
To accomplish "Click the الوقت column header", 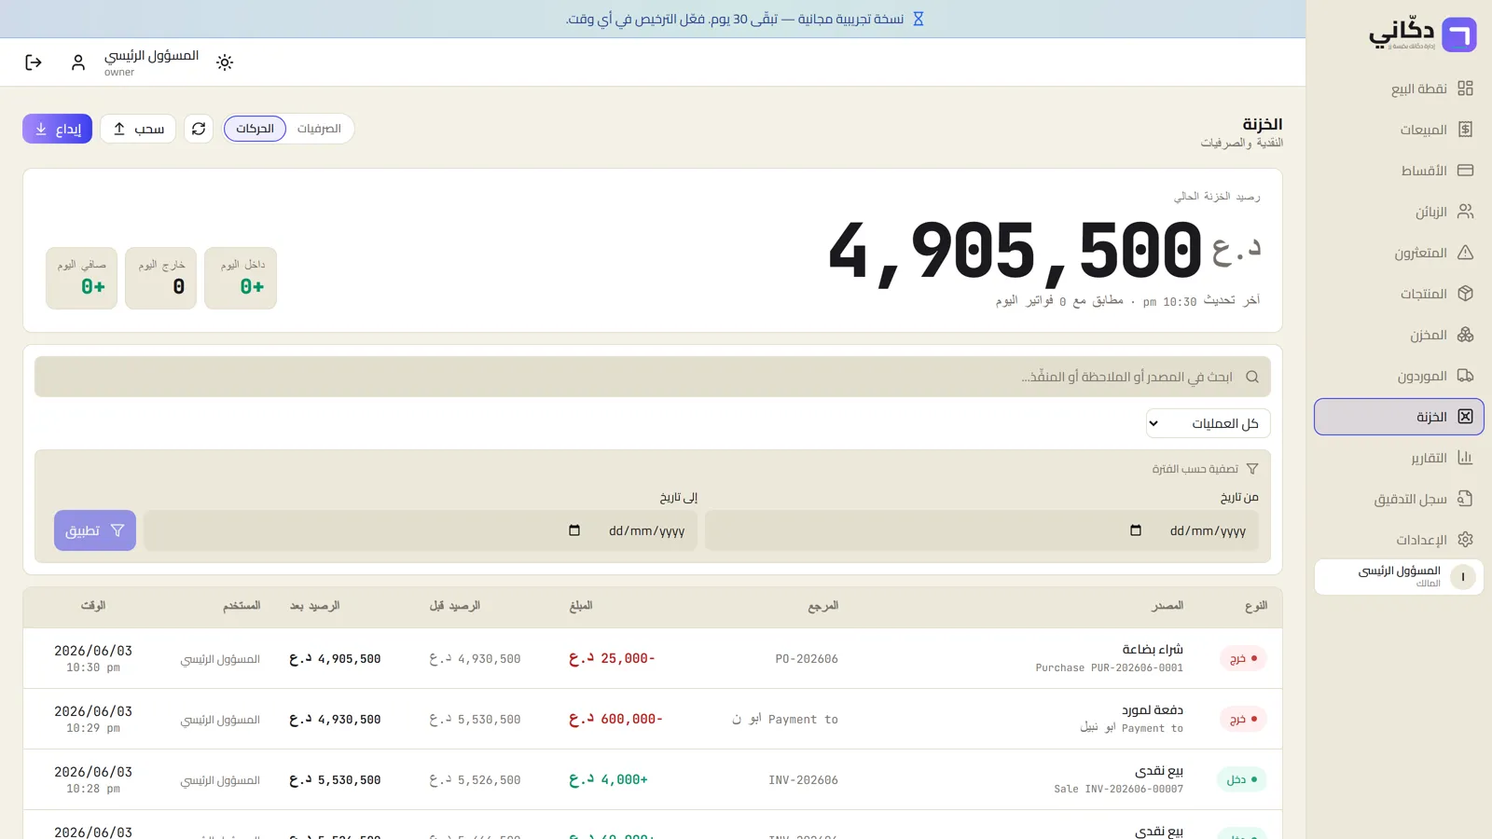I will (x=93, y=606).
